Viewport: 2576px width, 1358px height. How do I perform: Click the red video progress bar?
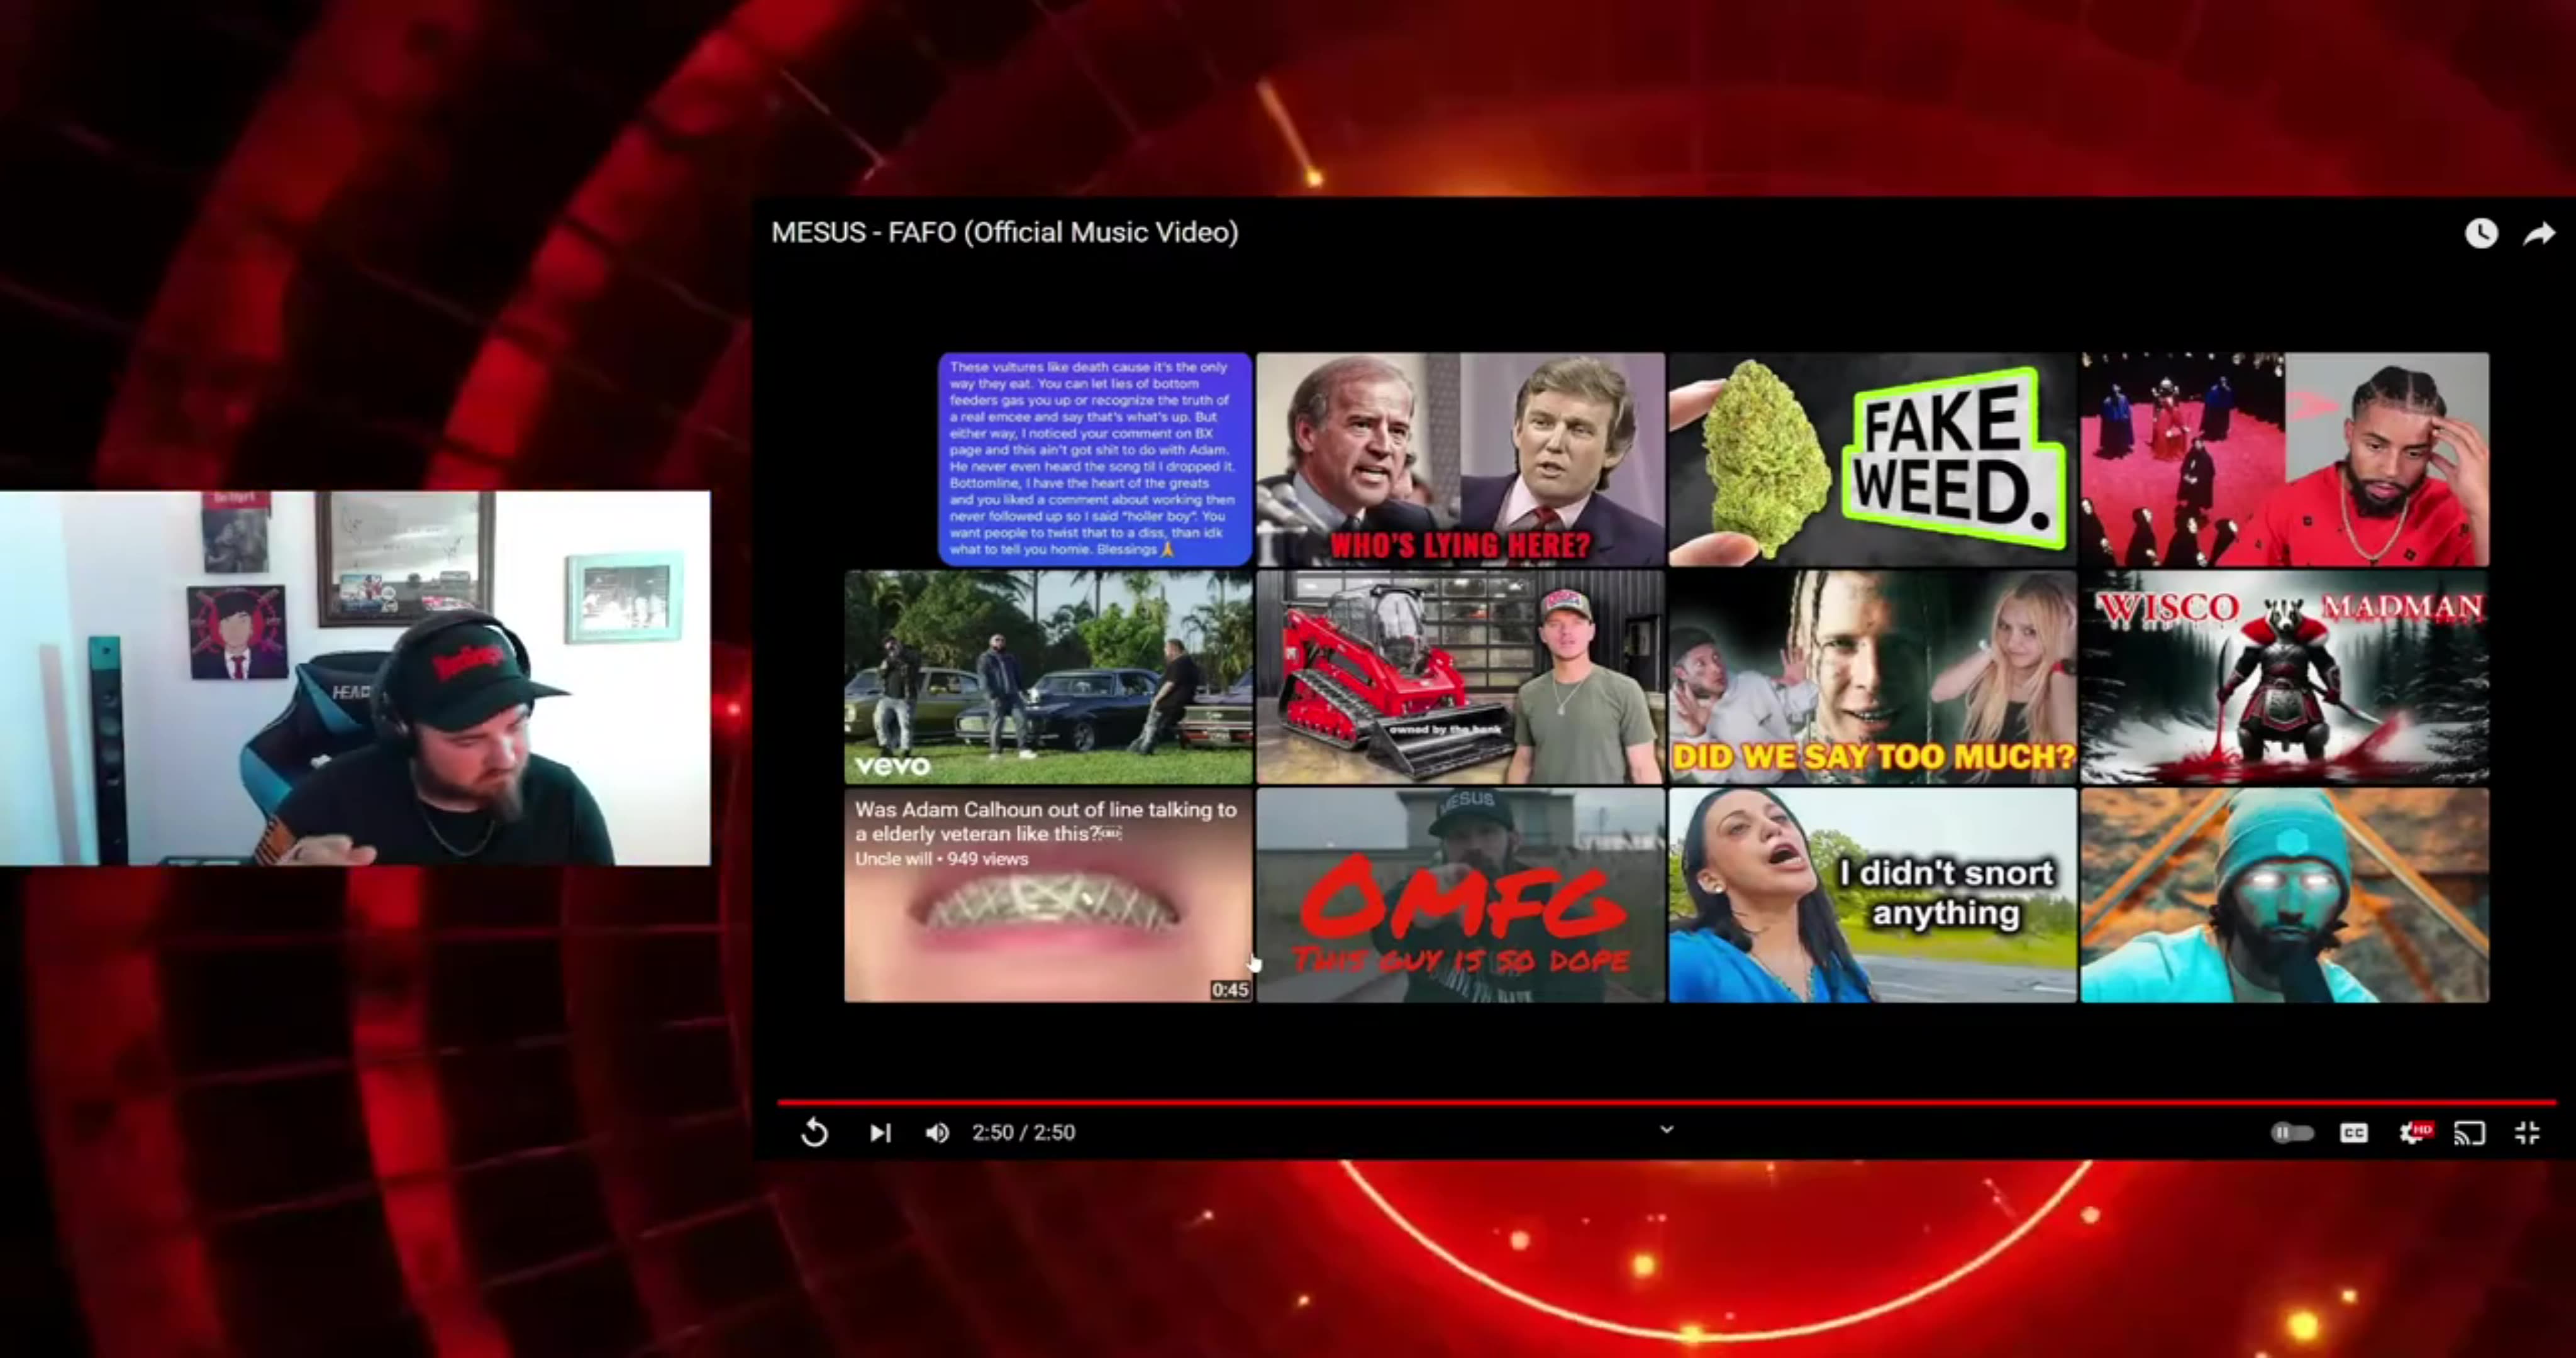1667,1102
